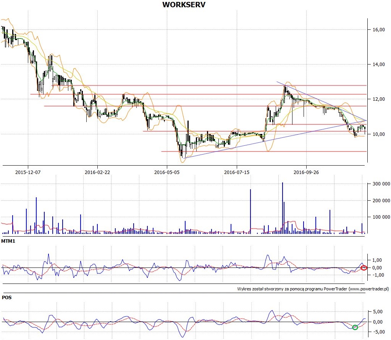Click the POS 0,00 axis value
This screenshot has height=340, width=391.
point(378,322)
